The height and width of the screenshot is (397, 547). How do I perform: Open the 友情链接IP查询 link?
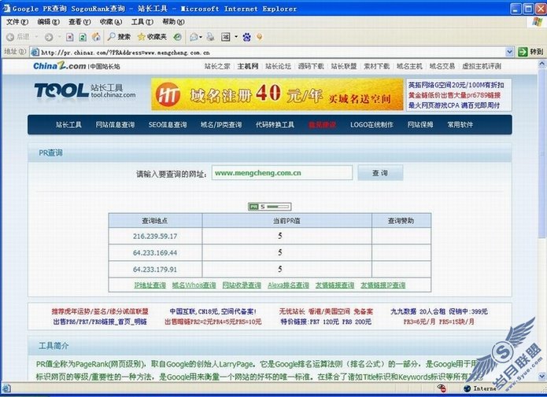[383, 285]
